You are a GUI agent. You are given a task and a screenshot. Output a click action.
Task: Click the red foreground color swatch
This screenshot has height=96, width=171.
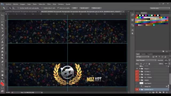click(2, 83)
